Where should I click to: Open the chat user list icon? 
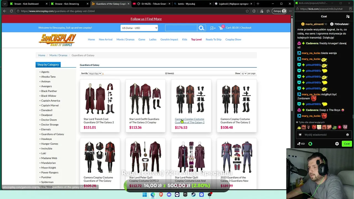[348, 17]
